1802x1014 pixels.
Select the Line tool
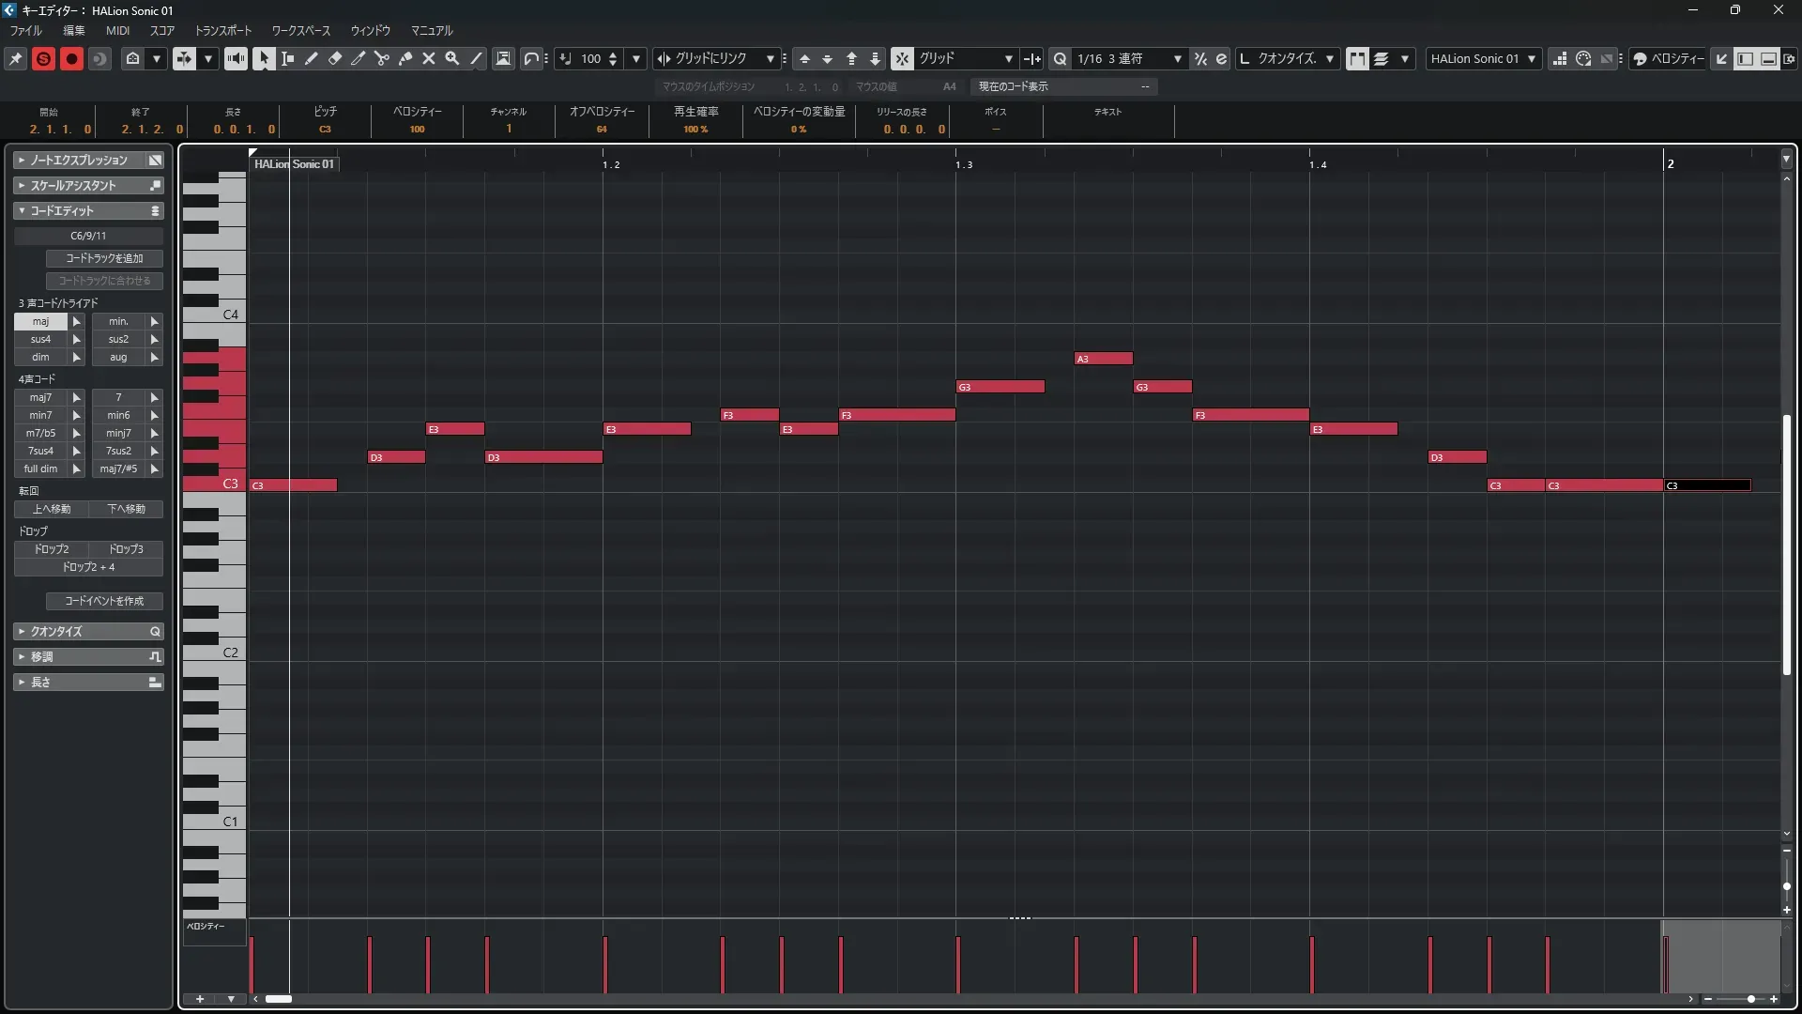point(476,58)
